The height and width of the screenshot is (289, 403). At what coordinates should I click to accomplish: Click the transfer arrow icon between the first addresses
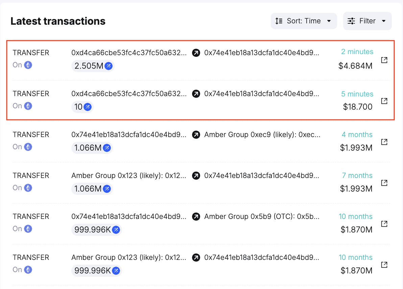point(196,53)
